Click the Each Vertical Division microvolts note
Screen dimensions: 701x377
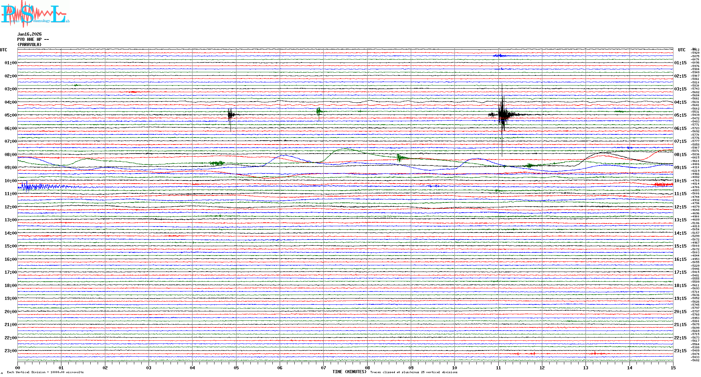pos(45,372)
